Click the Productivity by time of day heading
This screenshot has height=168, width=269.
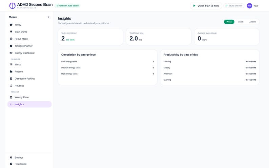(x=181, y=55)
